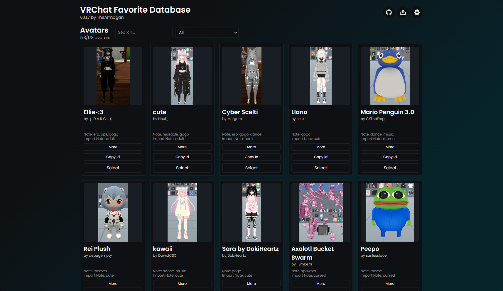Click the Peepo title text

pyautogui.click(x=370, y=249)
